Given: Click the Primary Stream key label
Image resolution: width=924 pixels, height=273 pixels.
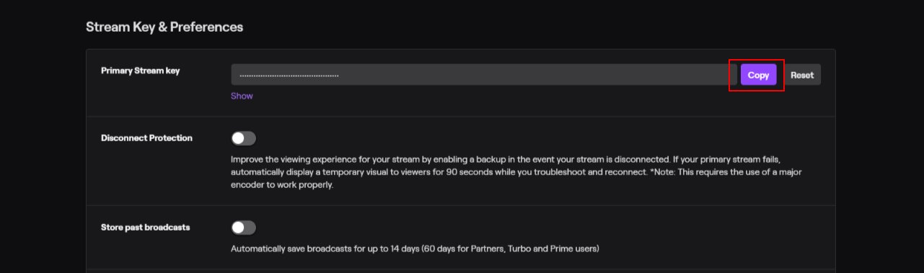Looking at the screenshot, I should click(141, 71).
